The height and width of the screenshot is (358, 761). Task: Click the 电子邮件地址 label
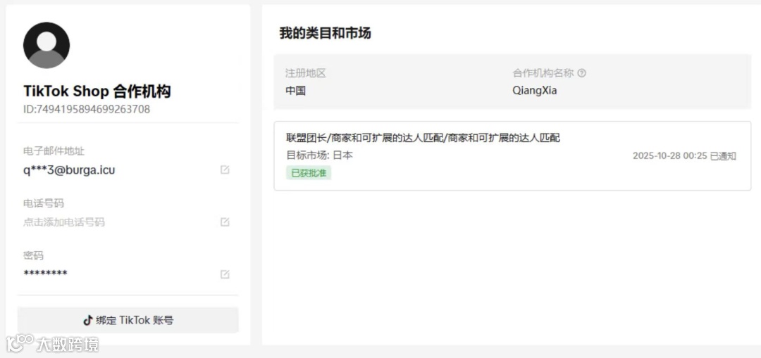pyautogui.click(x=54, y=151)
